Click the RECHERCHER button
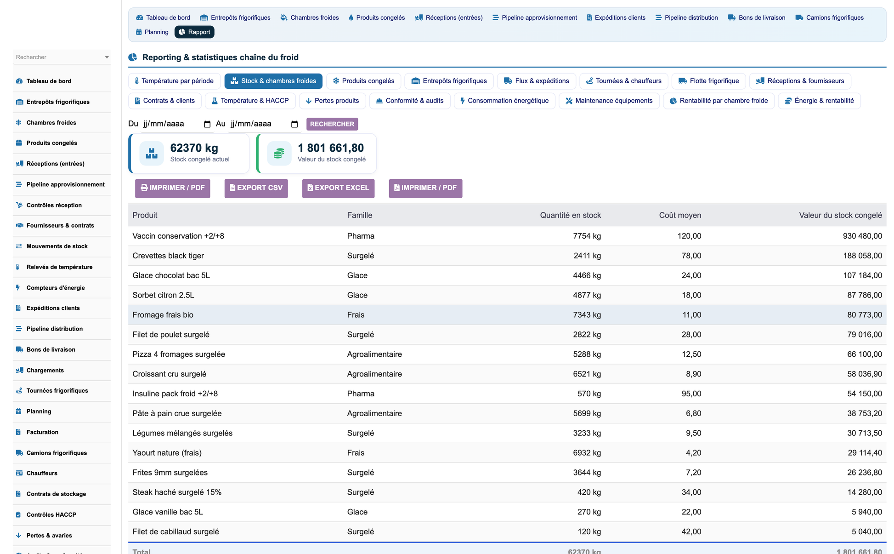 click(x=332, y=124)
